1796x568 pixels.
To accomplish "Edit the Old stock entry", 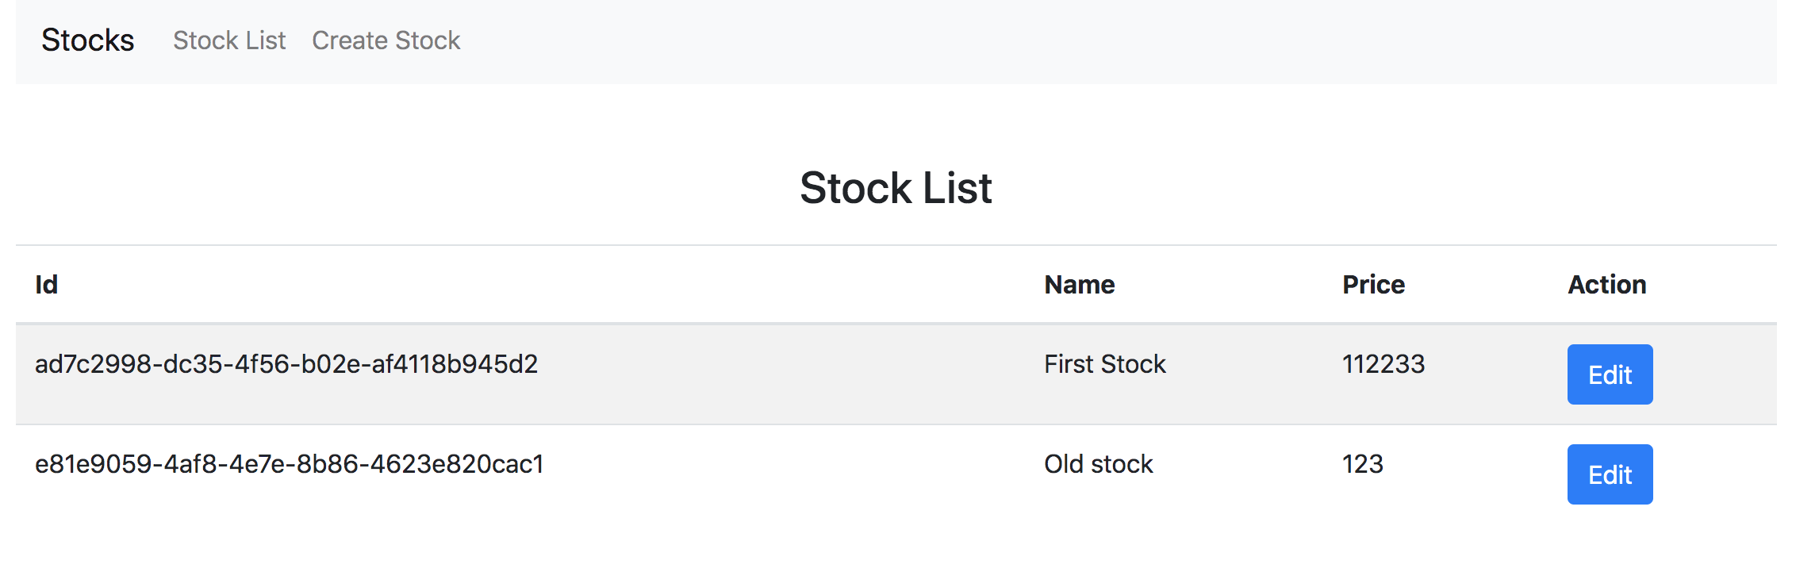I will (x=1610, y=474).
